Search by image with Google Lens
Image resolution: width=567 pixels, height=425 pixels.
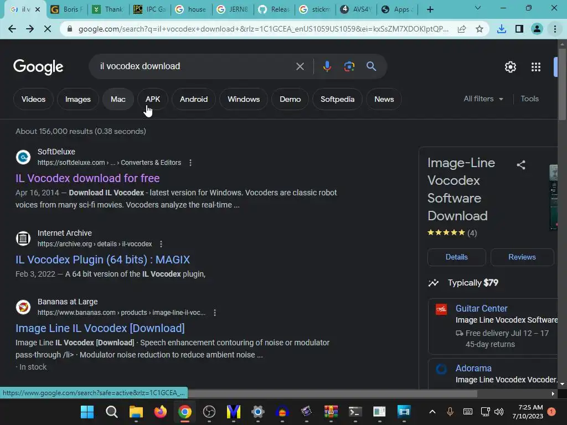click(x=349, y=66)
